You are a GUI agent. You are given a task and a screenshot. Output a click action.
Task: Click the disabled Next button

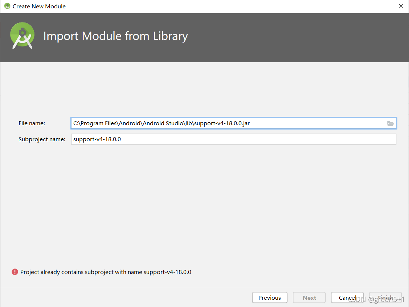[x=309, y=298]
